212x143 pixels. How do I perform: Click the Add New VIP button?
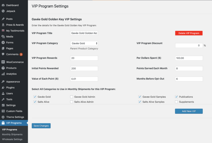(189, 111)
